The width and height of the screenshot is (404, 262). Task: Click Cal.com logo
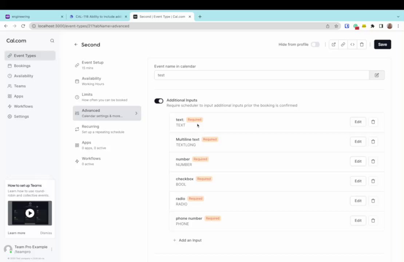(x=16, y=41)
